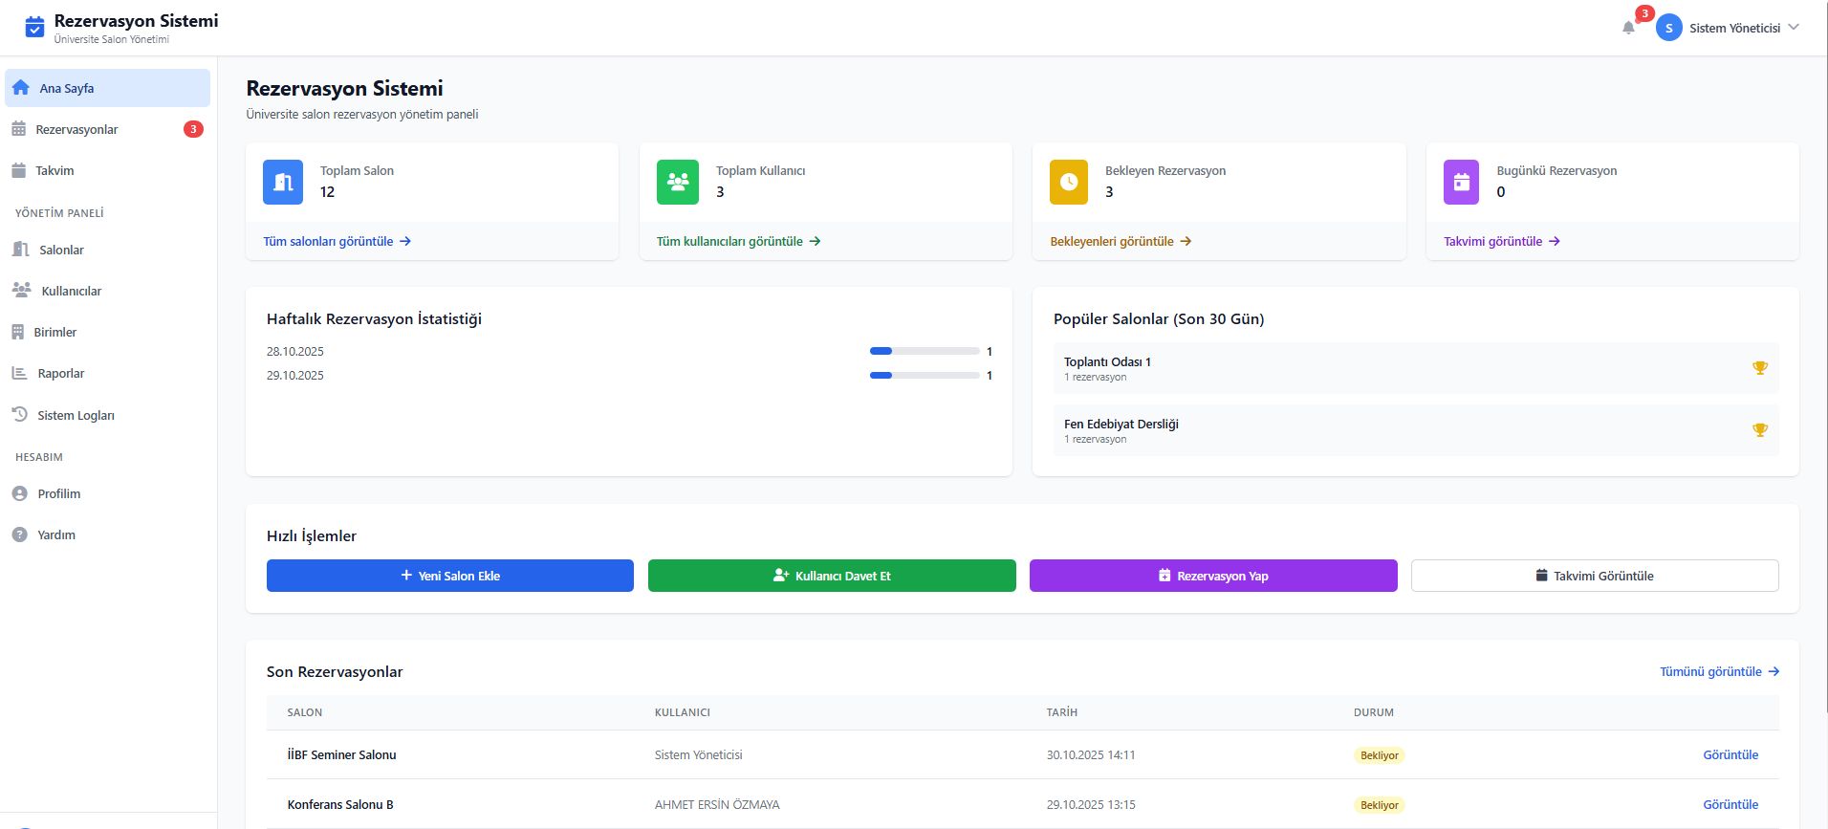Click the Kullanıcı Davet Et button

[832, 576]
